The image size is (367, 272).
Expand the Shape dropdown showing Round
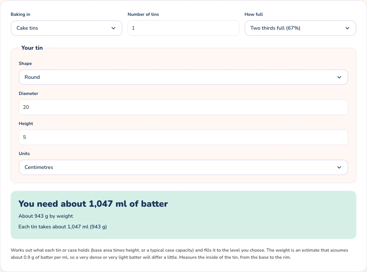click(183, 77)
